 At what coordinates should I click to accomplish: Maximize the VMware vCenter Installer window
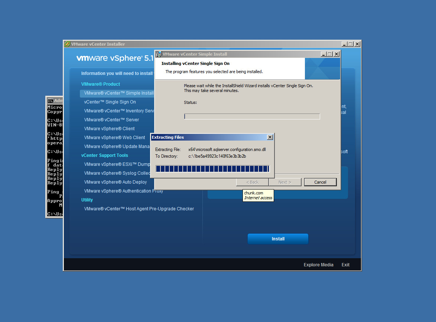(350, 44)
